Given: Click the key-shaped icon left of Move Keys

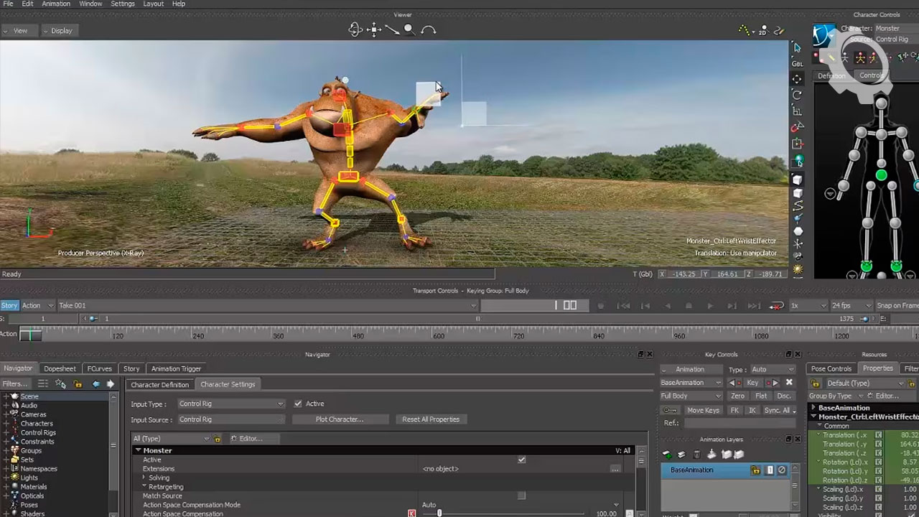Looking at the screenshot, I should pos(669,410).
